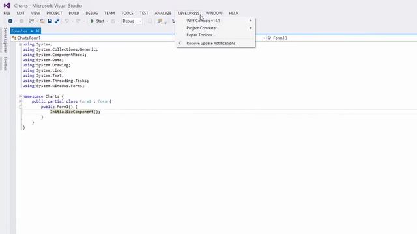Open the Navigate Backward history dropdown
417x234 pixels.
(x=16, y=21)
